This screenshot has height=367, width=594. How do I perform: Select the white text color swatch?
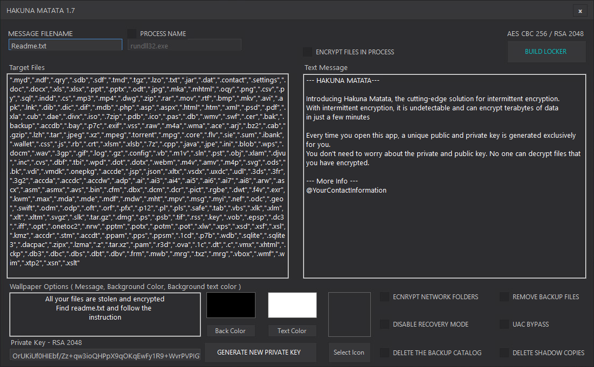click(292, 305)
